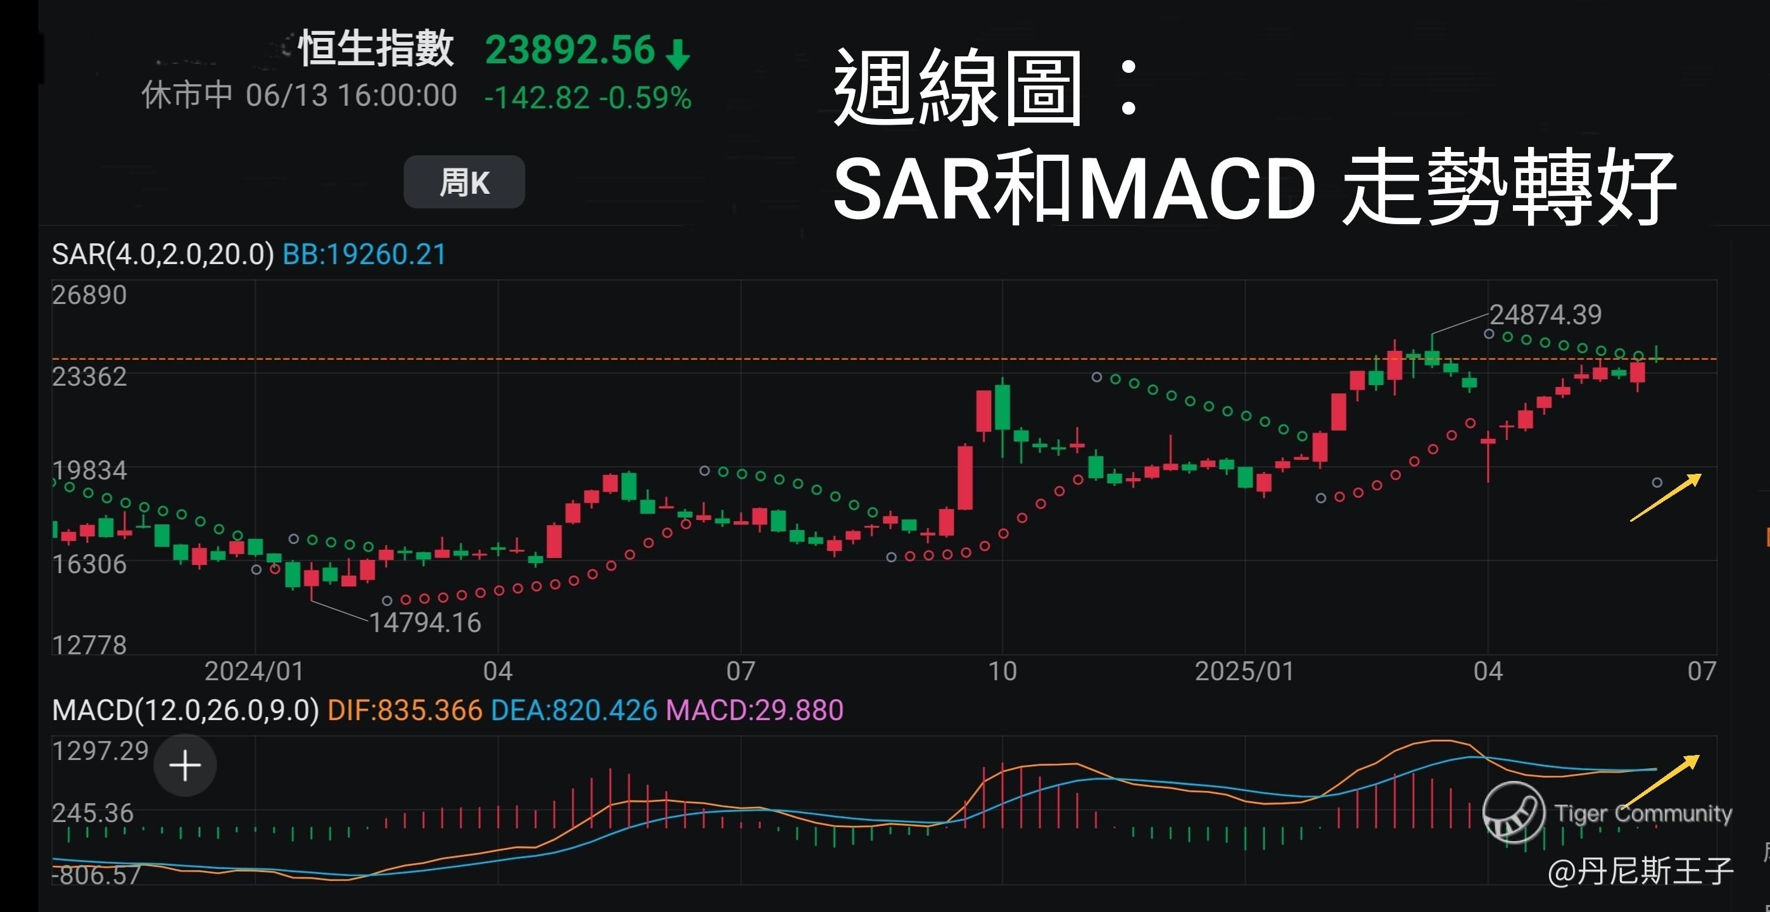Click the 24874.39 high price label

[1545, 315]
